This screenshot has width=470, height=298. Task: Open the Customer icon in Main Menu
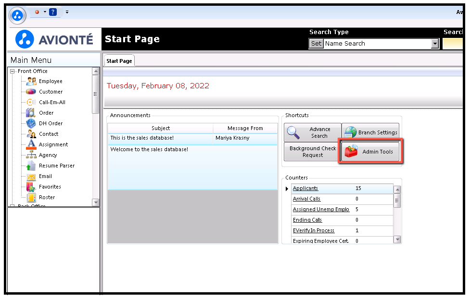point(31,92)
